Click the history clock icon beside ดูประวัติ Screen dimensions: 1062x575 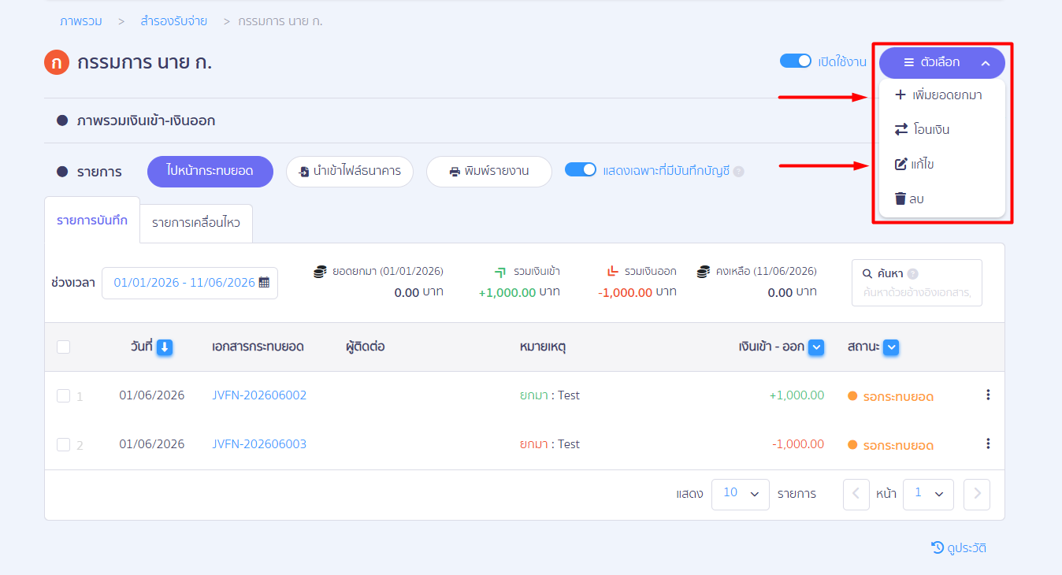(937, 547)
